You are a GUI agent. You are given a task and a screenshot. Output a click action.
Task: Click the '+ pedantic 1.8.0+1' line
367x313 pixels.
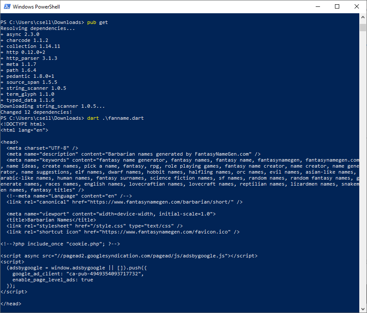(27, 77)
